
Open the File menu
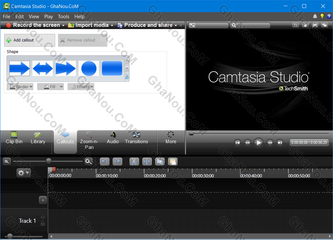tap(7, 17)
